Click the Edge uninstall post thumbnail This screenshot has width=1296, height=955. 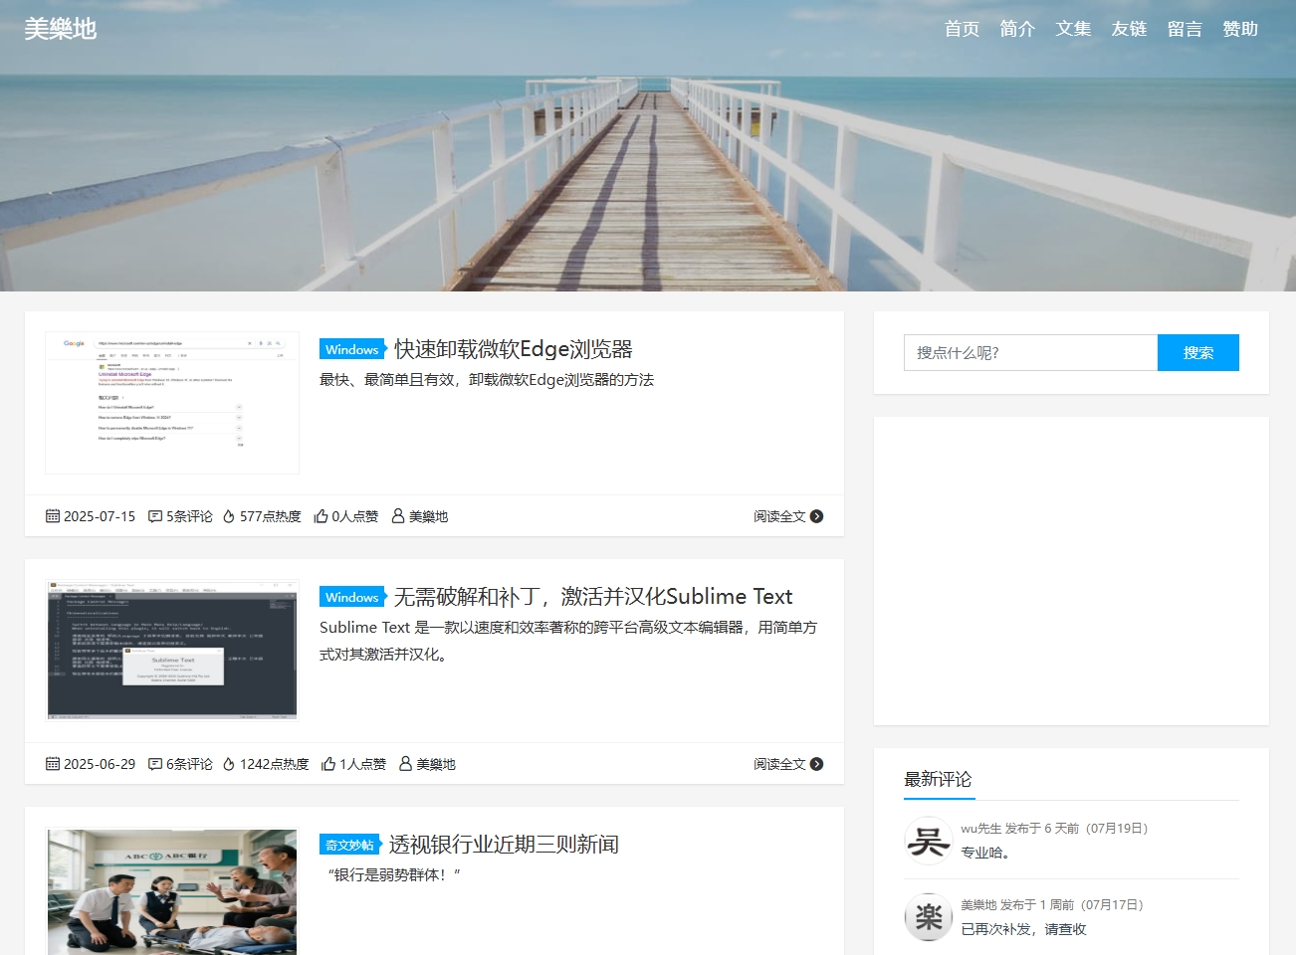[x=171, y=402]
